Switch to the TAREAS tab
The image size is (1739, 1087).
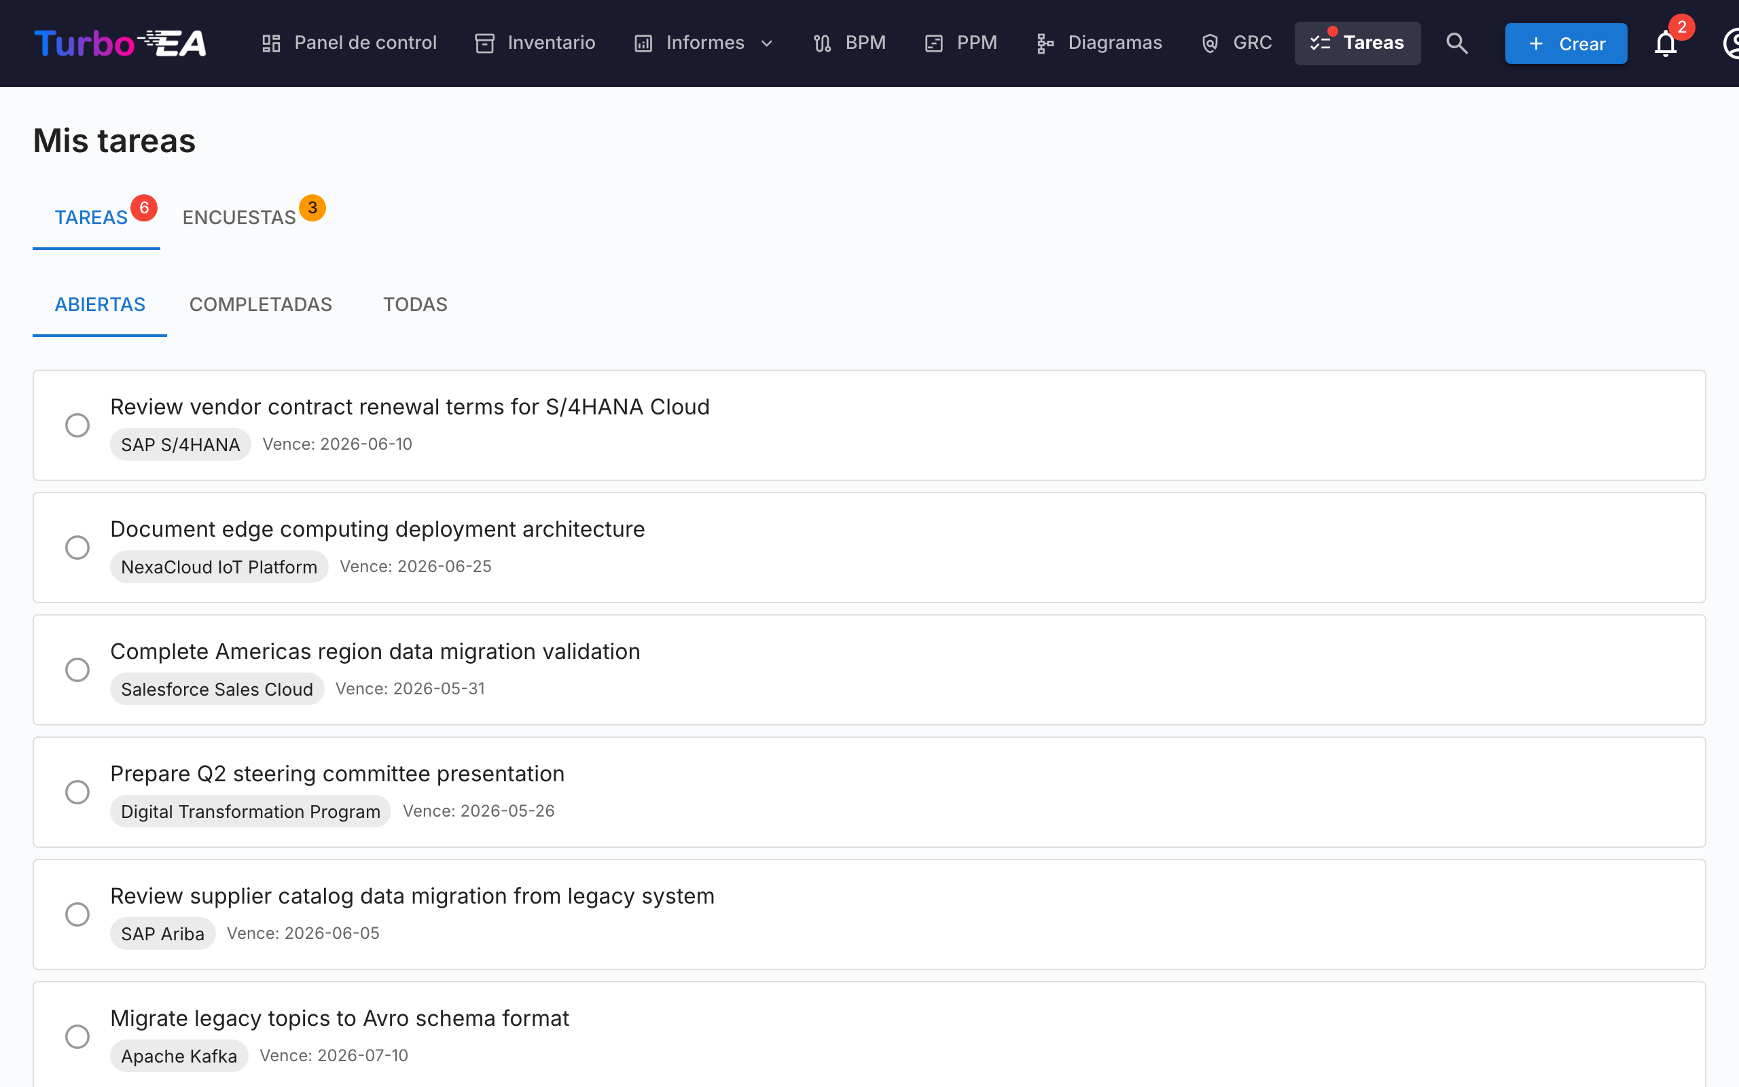pos(96,217)
